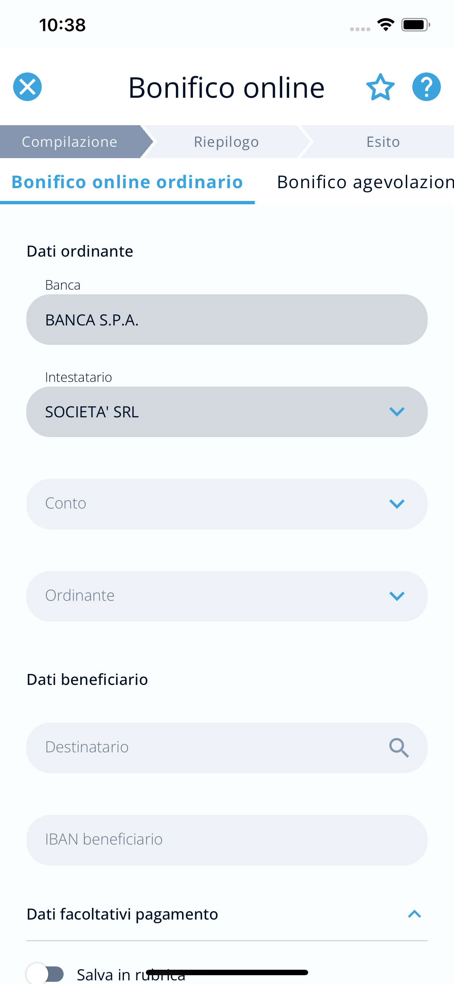
Task: Close the Bonifico online screen
Action: [x=27, y=87]
